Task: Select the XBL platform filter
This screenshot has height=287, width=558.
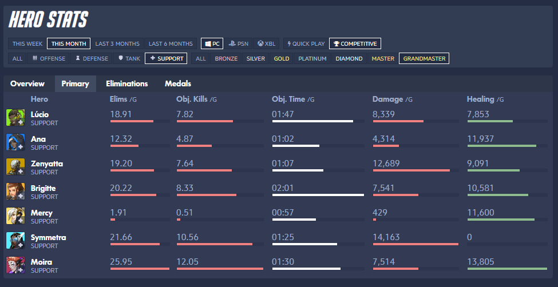Action: point(266,44)
